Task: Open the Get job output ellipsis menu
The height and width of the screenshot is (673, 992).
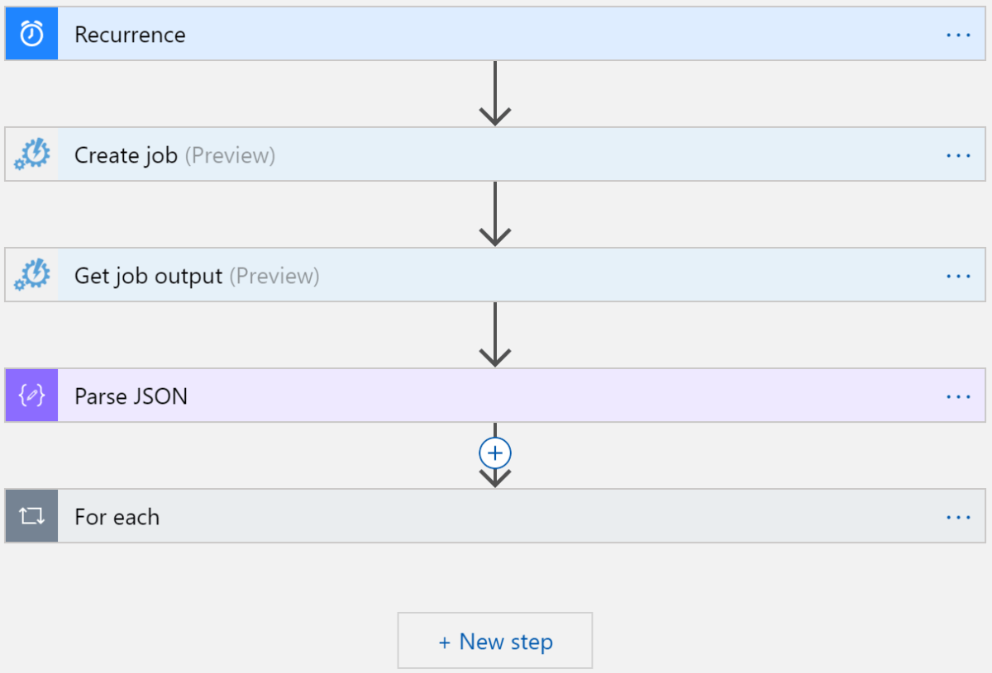Action: click(x=958, y=275)
